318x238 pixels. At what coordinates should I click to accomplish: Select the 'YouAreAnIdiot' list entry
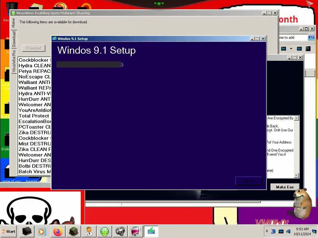click(34, 110)
